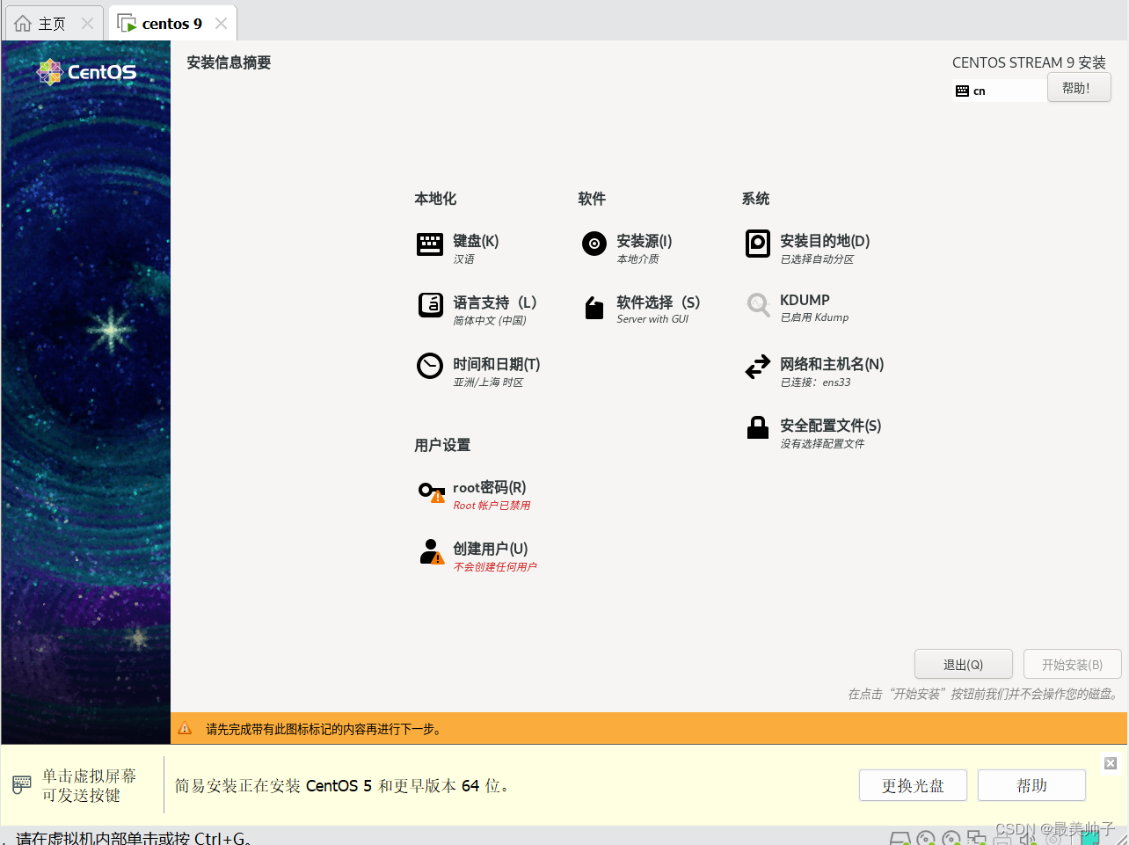Click the CentOS logo in sidebar
Screen dimensions: 1129x845
pos(87,71)
